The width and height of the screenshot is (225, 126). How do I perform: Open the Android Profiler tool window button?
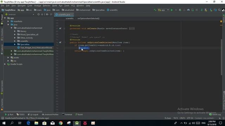[50, 114]
